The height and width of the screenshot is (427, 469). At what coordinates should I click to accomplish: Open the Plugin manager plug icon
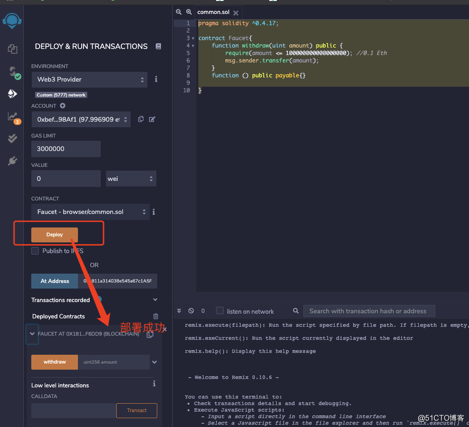point(12,161)
